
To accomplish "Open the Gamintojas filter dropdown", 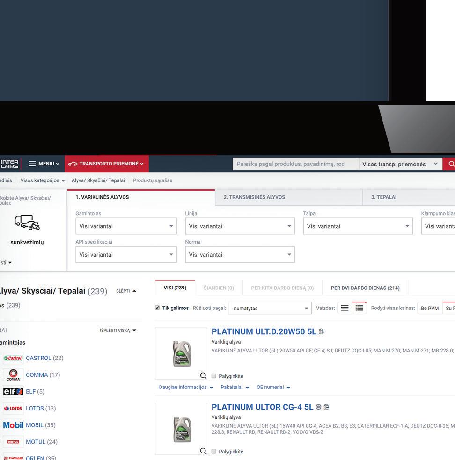I will tap(126, 226).
